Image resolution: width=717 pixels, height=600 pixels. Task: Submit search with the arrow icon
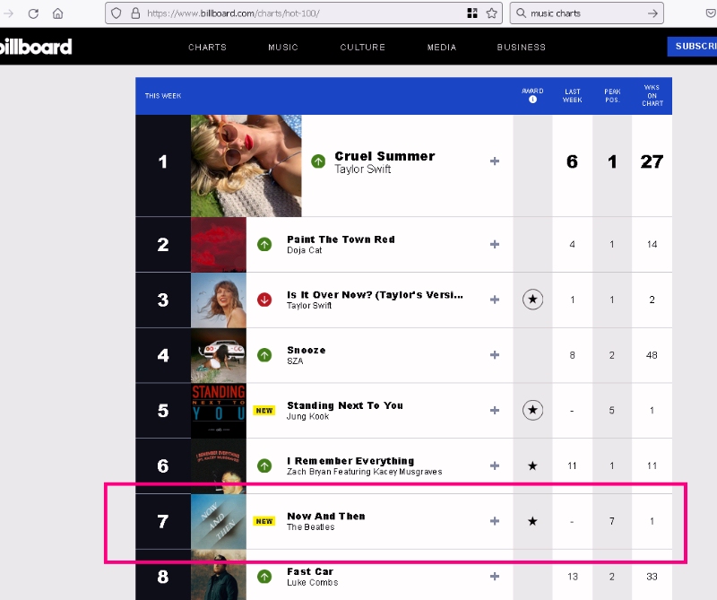(652, 13)
